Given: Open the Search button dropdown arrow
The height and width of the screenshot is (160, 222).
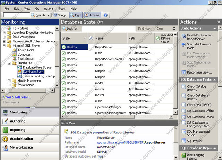Looking at the screenshot, I should [x=48, y=15].
